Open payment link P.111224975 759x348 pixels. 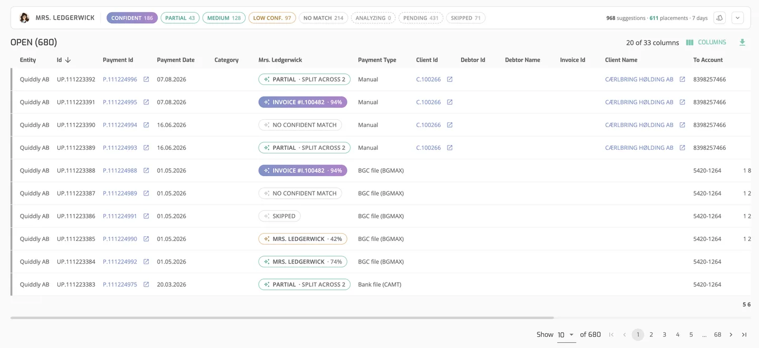click(x=120, y=284)
